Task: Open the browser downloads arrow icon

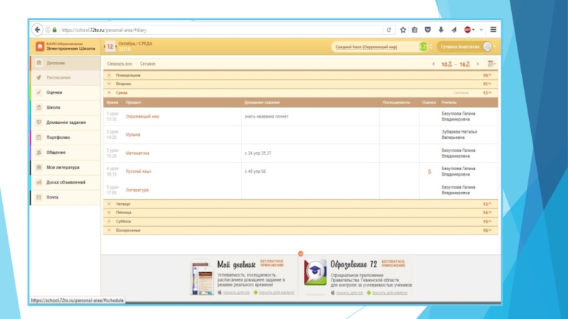Action: [440, 30]
